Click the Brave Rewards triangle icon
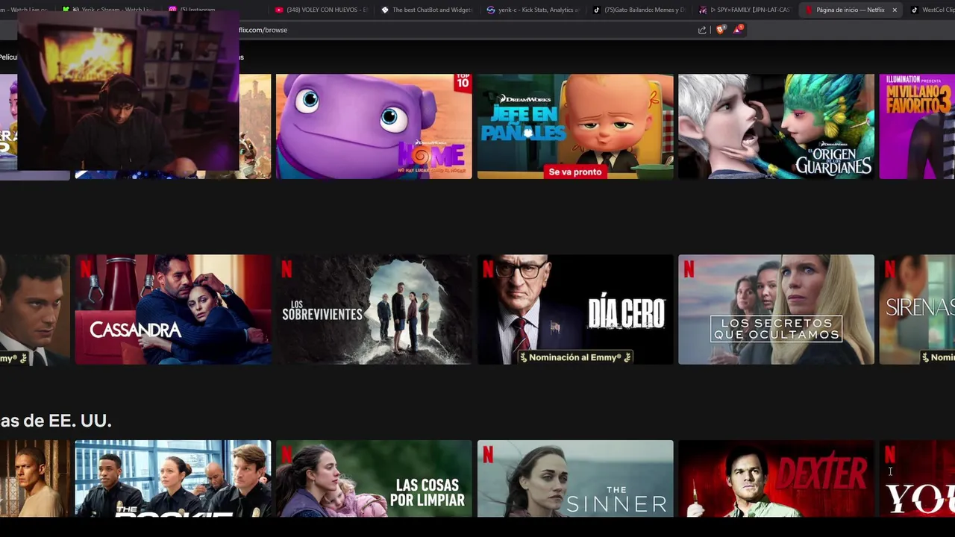Viewport: 955px width, 537px height. 738,29
